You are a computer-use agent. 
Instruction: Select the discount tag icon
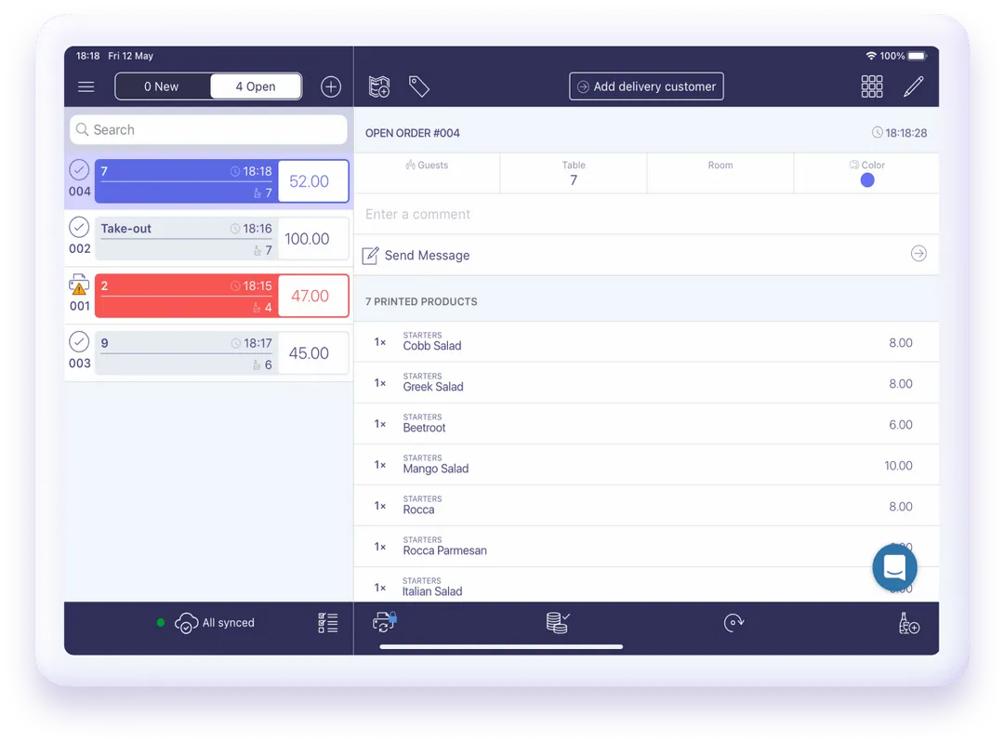pos(418,86)
